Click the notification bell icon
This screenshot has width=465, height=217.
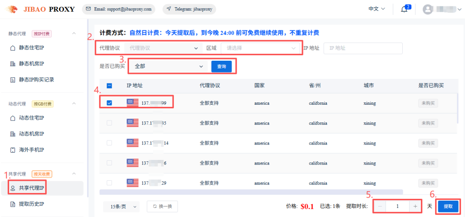pos(404,10)
